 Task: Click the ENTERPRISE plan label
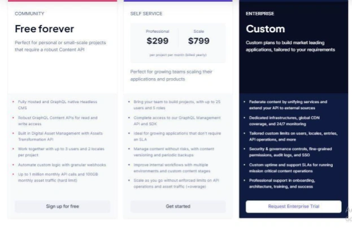pos(260,14)
